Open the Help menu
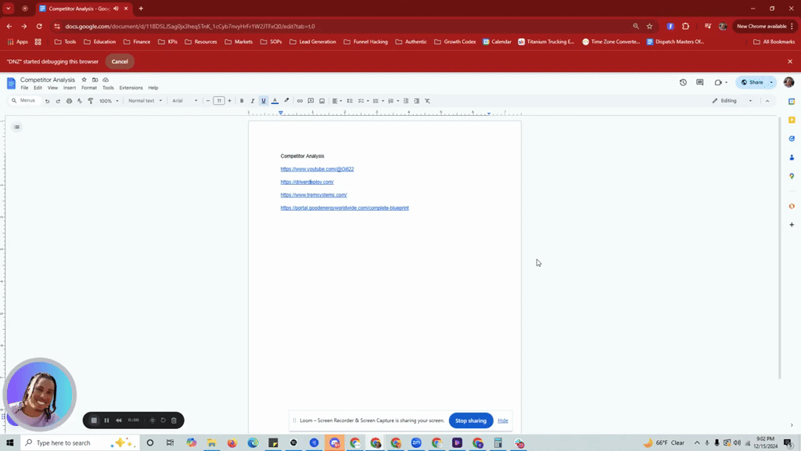Viewport: 801px width, 451px height. click(153, 88)
